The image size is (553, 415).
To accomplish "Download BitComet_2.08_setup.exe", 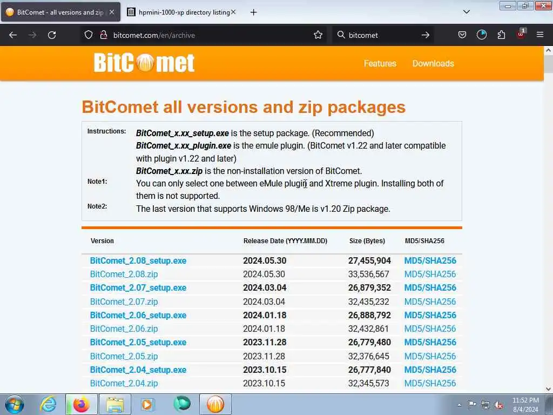I will [138, 261].
